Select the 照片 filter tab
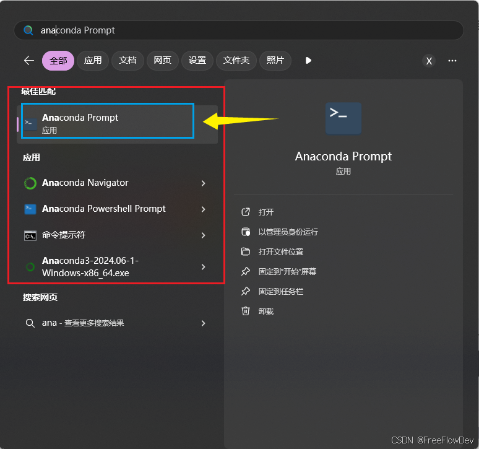The width and height of the screenshot is (479, 449). tap(275, 61)
